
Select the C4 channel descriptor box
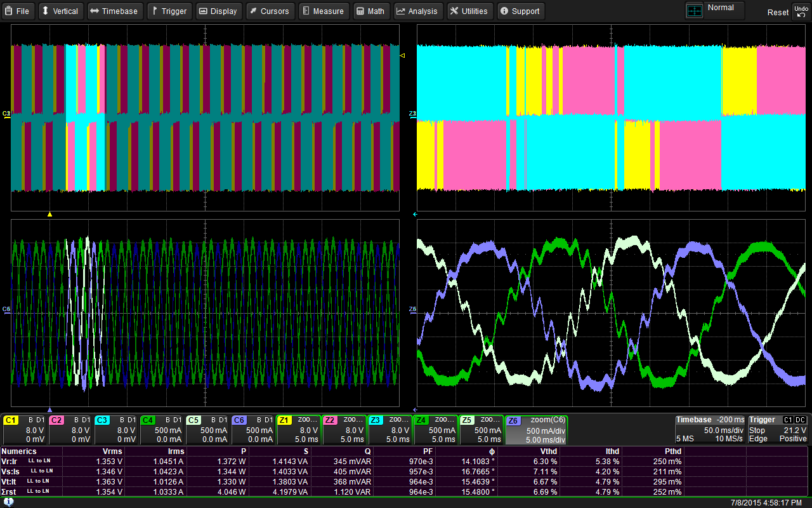(161, 430)
